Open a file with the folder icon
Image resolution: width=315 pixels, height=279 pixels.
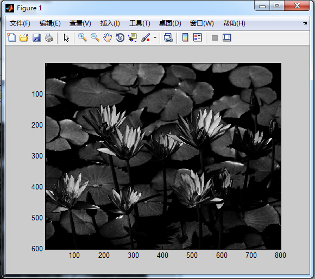coord(24,37)
